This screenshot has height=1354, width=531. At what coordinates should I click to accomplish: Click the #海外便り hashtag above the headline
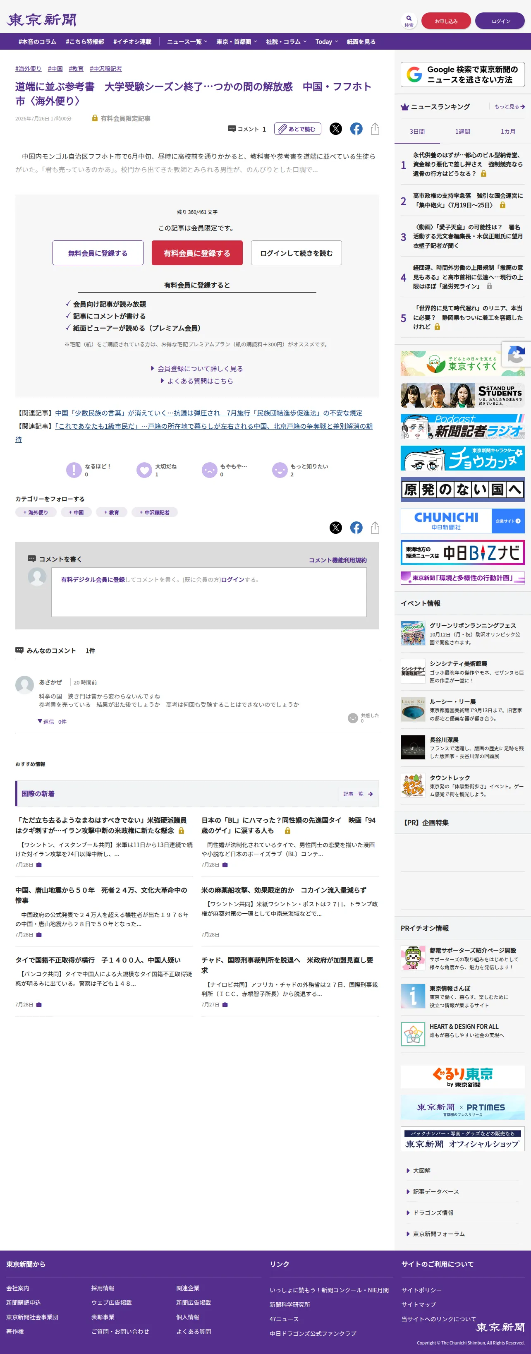[29, 69]
